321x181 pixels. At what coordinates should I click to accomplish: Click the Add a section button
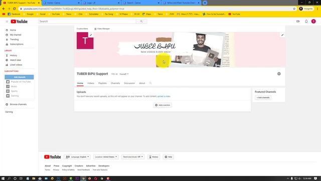(163, 105)
